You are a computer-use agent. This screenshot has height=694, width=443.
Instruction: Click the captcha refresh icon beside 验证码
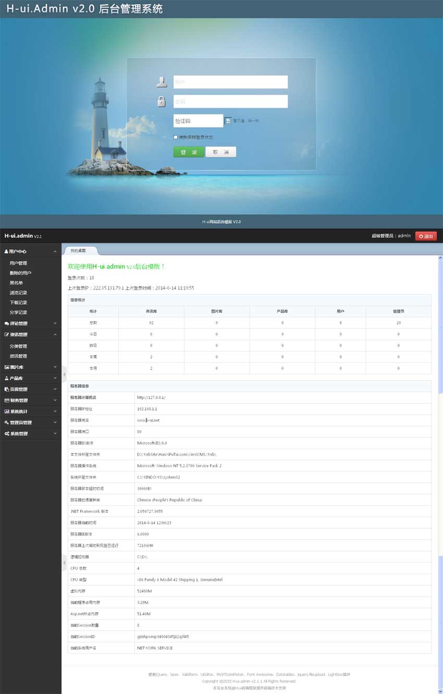pos(228,120)
